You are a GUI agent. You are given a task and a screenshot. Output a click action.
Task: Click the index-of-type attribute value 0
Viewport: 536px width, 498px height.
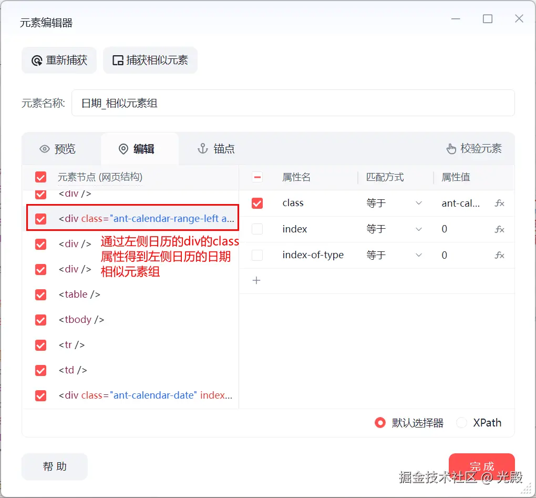coord(445,255)
